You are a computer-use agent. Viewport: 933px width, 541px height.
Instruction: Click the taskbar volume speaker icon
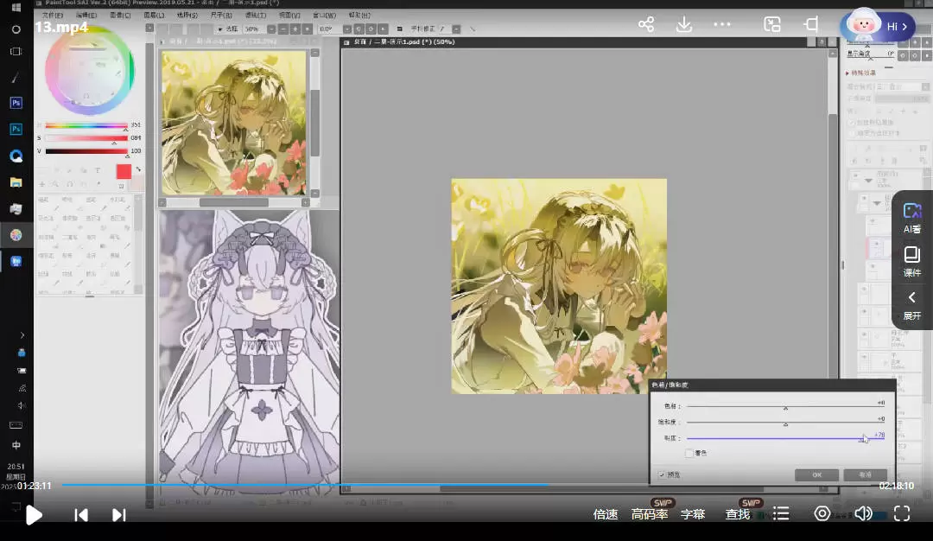[x=22, y=405]
